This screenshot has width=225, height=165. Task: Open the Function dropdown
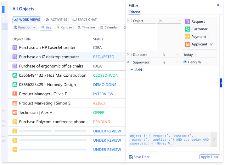(25, 27)
